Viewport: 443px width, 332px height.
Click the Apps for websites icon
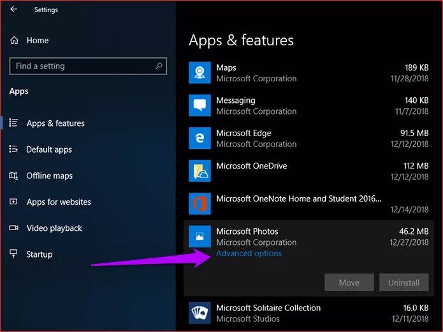(13, 202)
